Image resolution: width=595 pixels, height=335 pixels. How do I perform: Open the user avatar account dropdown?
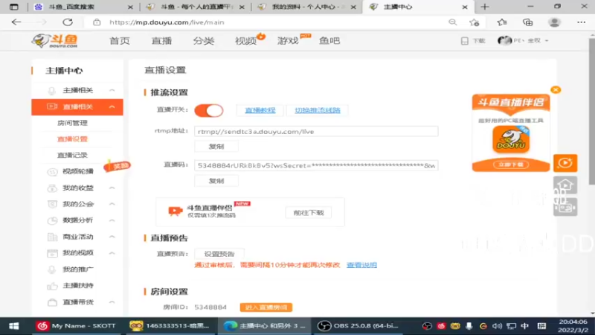click(523, 40)
